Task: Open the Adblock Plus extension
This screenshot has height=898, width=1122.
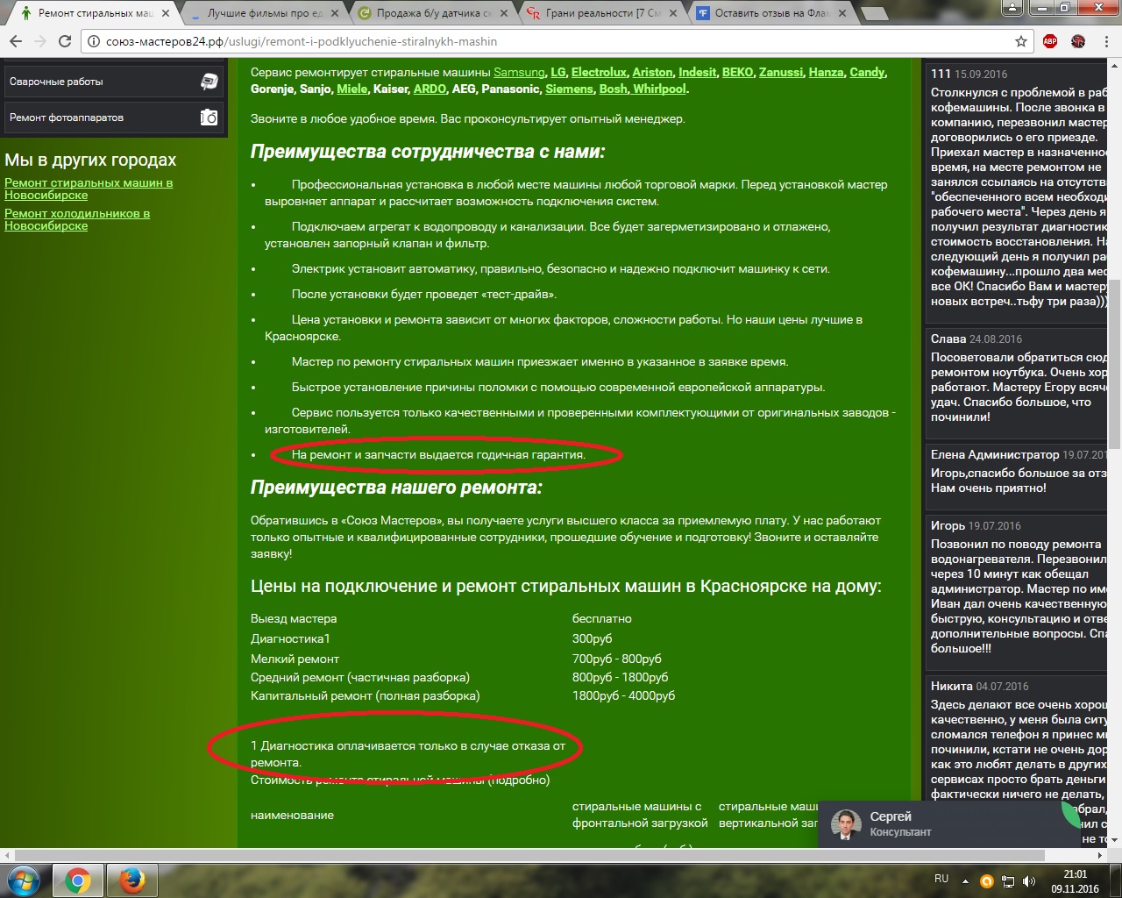Action: [1050, 41]
